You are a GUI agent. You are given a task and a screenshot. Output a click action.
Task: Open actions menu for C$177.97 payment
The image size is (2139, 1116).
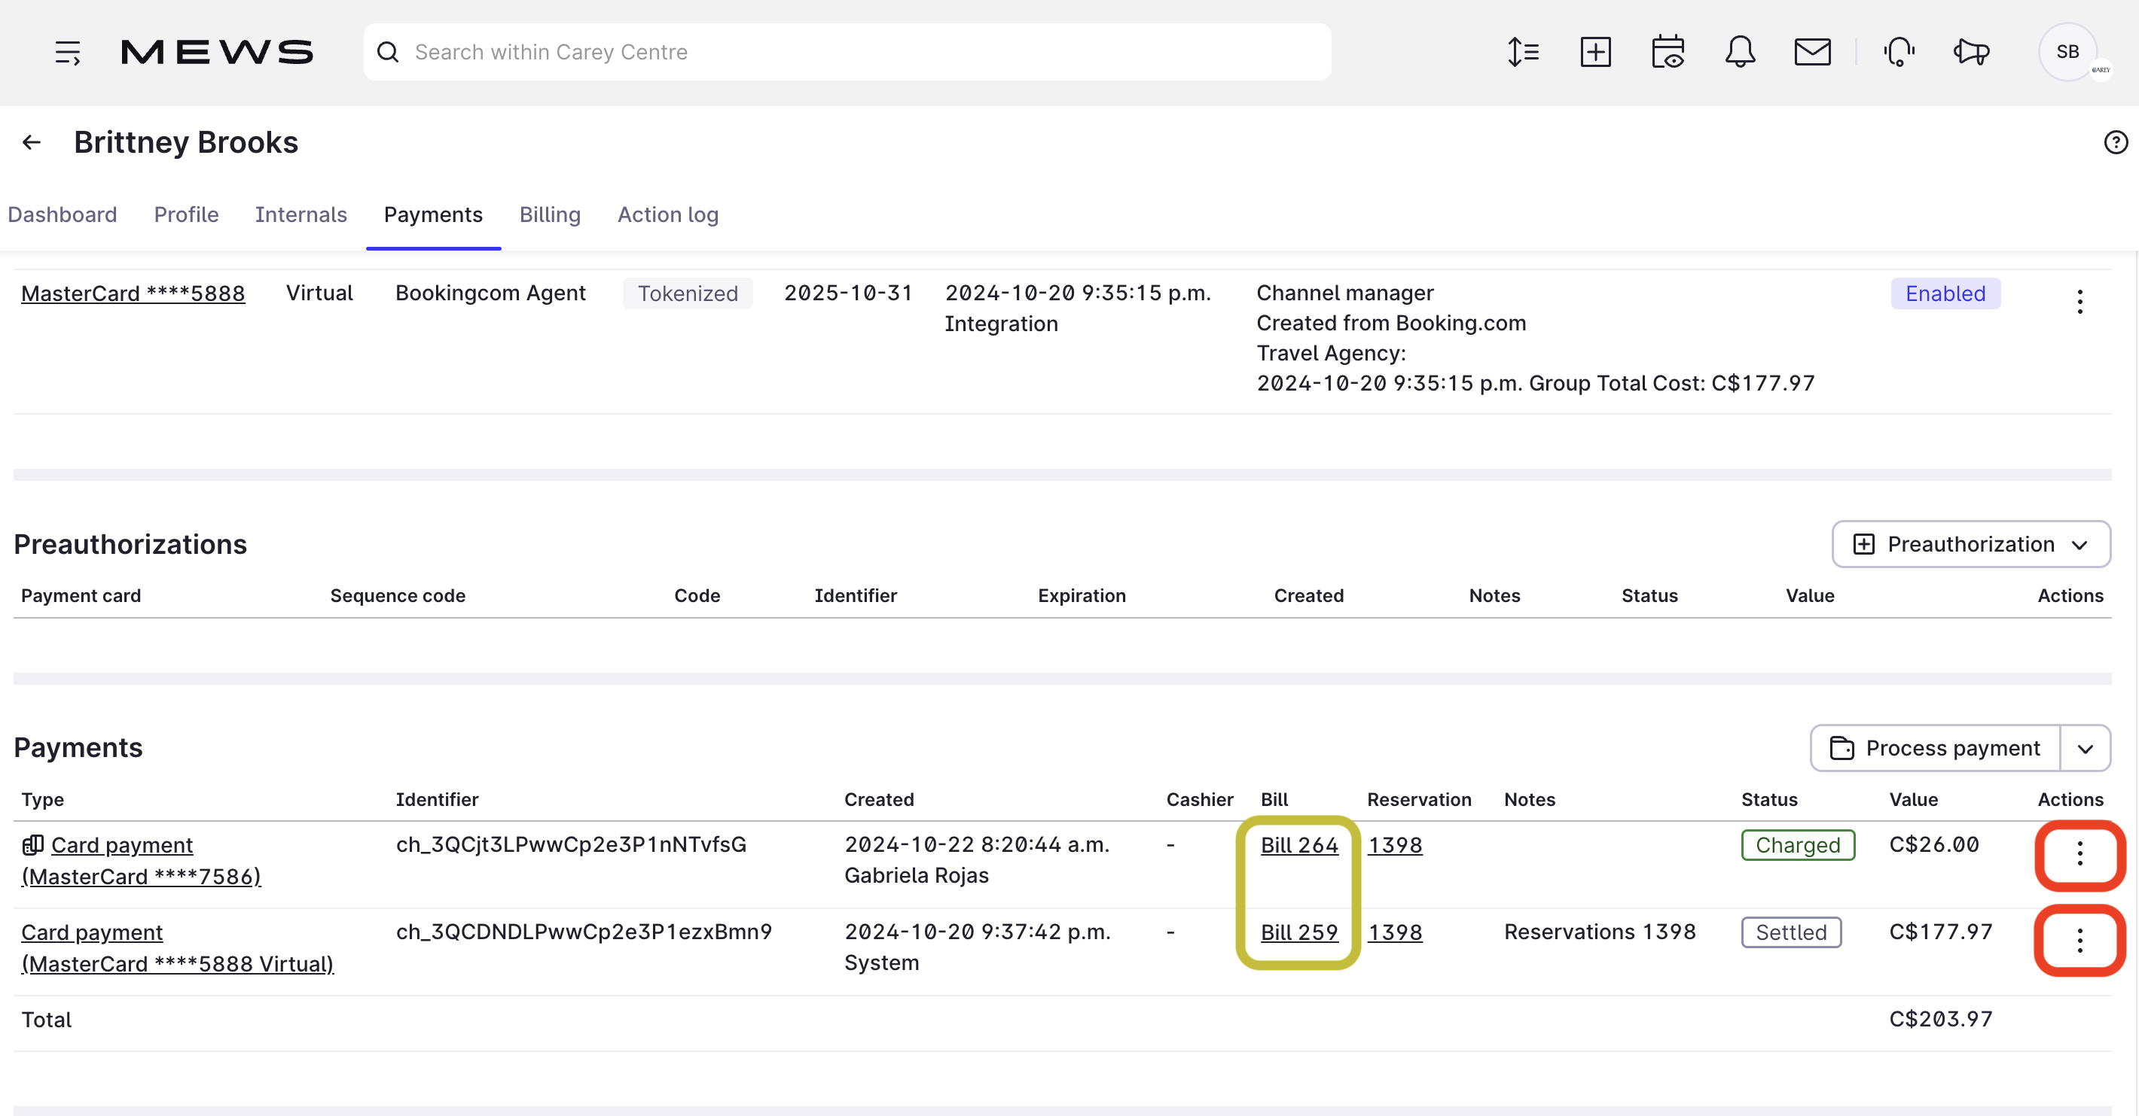click(2079, 941)
